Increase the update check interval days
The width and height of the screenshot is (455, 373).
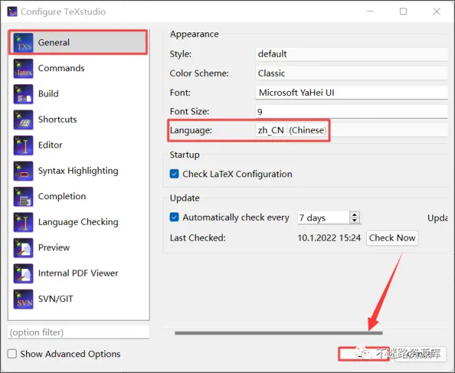click(354, 214)
